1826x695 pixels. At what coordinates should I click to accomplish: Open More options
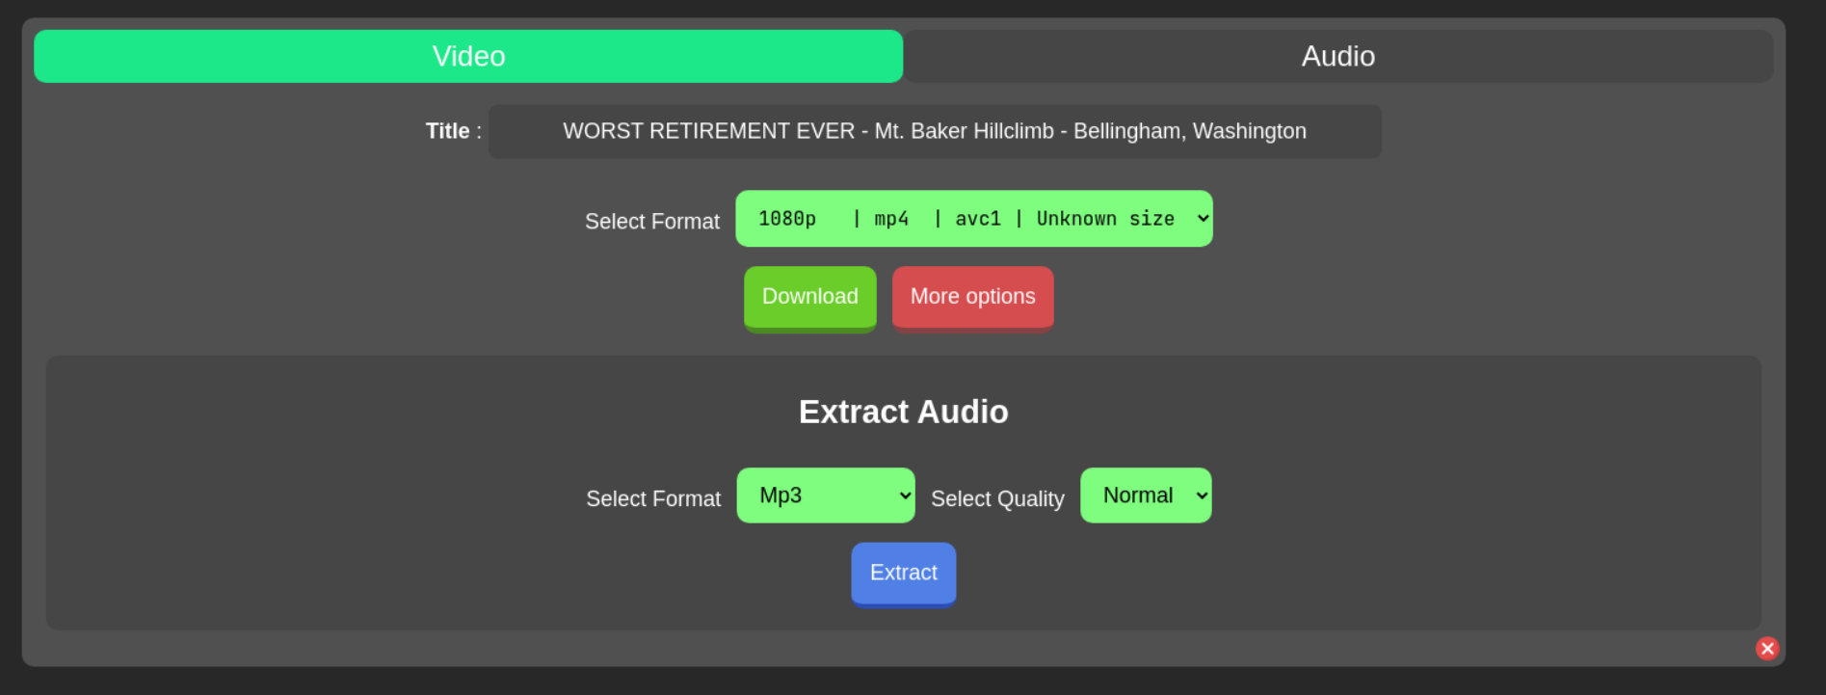[972, 297]
